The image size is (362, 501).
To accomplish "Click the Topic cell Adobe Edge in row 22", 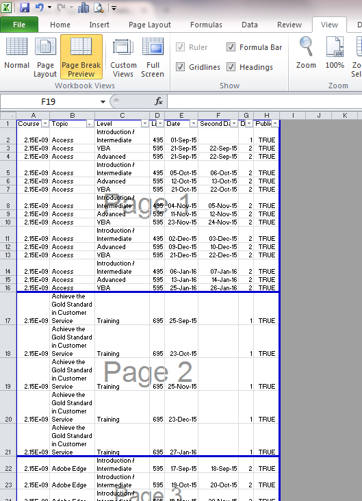I will point(73,465).
